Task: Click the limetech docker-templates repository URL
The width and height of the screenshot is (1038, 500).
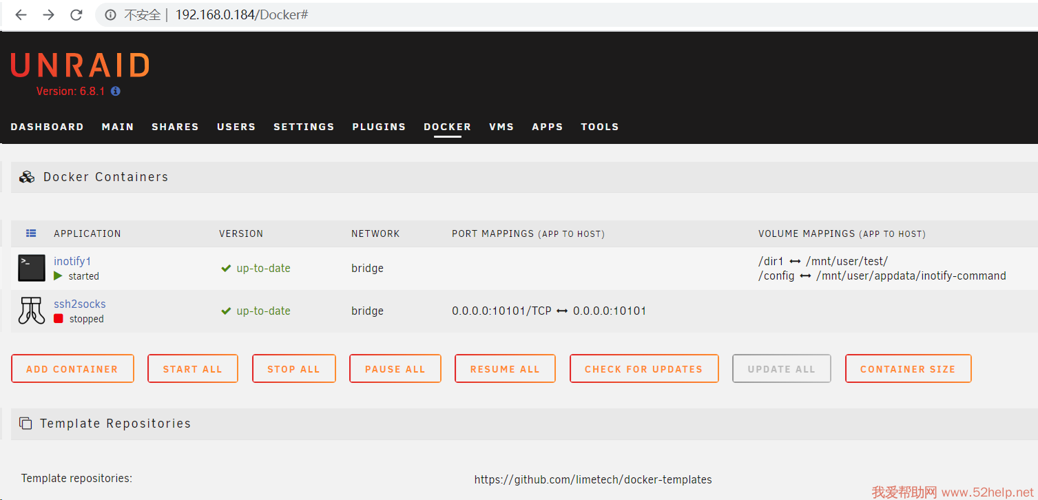Action: pyautogui.click(x=593, y=479)
